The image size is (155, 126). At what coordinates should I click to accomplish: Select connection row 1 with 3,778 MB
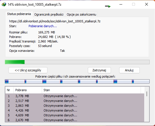point(75,96)
